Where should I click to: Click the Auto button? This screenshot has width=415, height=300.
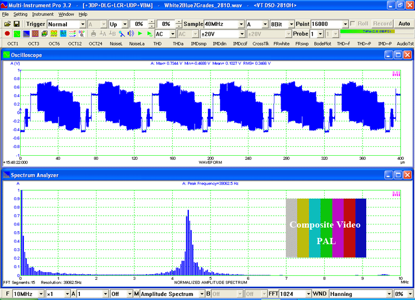pyautogui.click(x=404, y=24)
